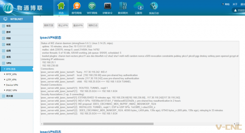
Task: Click the 'ESTABLISHED 10 minutes ago' line
Action: (110, 97)
